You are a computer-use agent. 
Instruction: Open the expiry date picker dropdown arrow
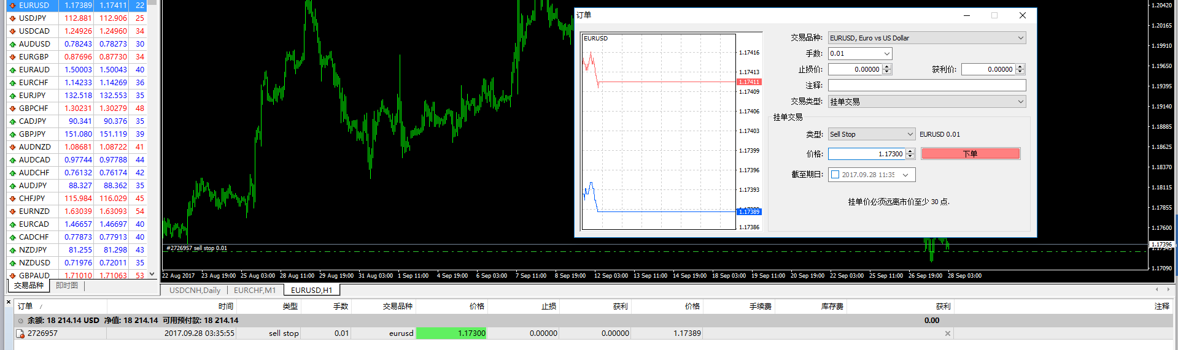(905, 175)
